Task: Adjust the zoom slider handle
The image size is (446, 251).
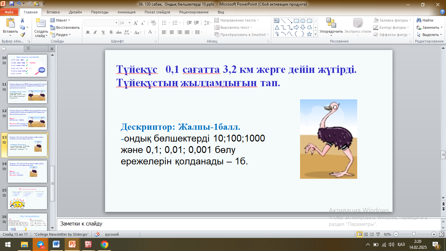Action: pyautogui.click(x=414, y=234)
